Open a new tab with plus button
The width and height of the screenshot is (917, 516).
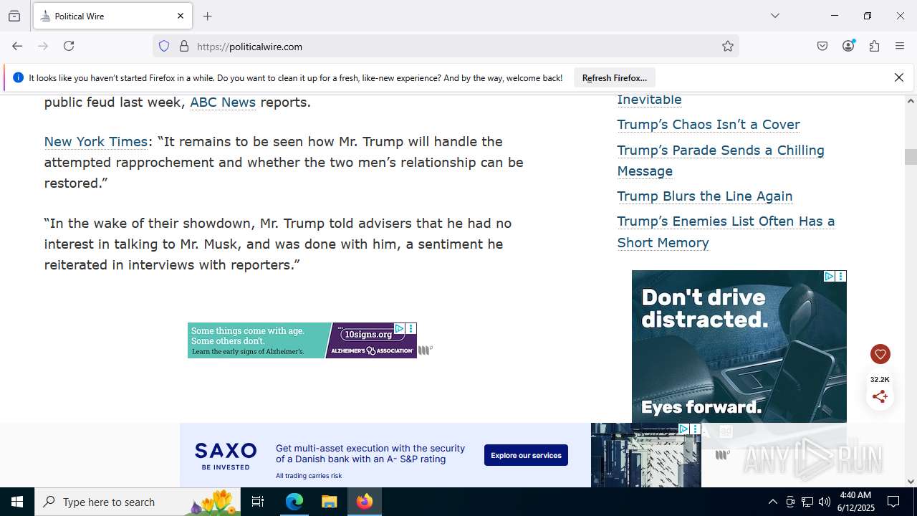(x=208, y=16)
